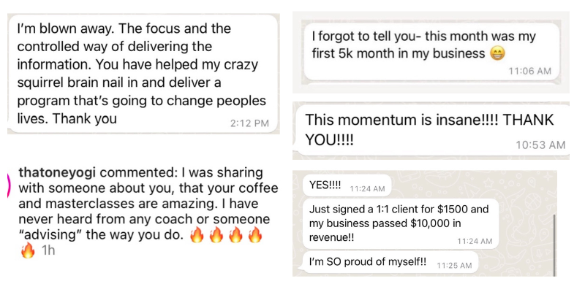
Task: Select the 'This momentum is insane' message
Action: click(x=431, y=130)
